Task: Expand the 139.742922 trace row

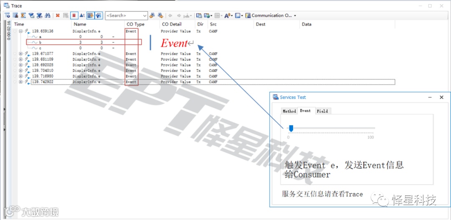Action: (x=21, y=82)
